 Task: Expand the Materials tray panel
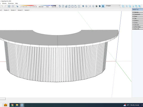pos(138,12)
